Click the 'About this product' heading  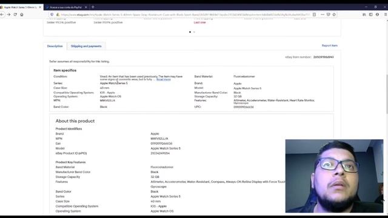tap(75, 121)
